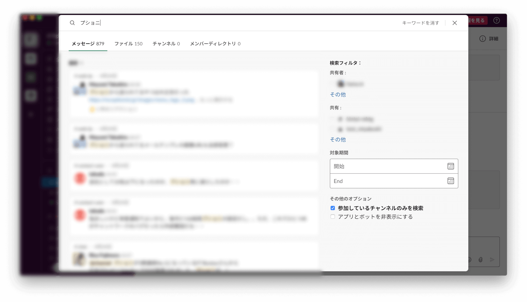Open the 詳細 info icon
The image size is (527, 302).
(x=482, y=39)
